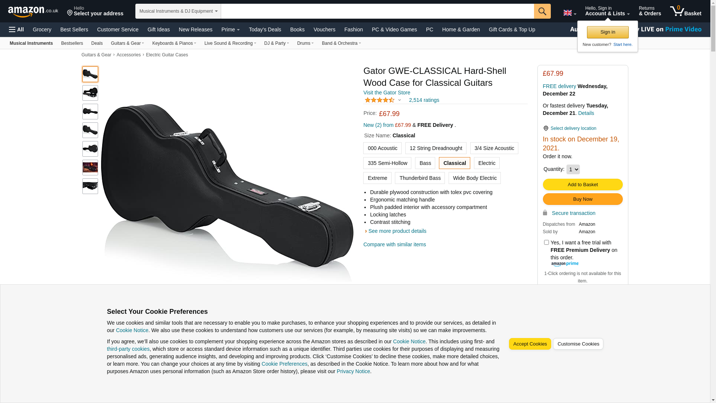Screen dimensions: 716x403
Task: Select the Electric size option
Action: (487, 163)
